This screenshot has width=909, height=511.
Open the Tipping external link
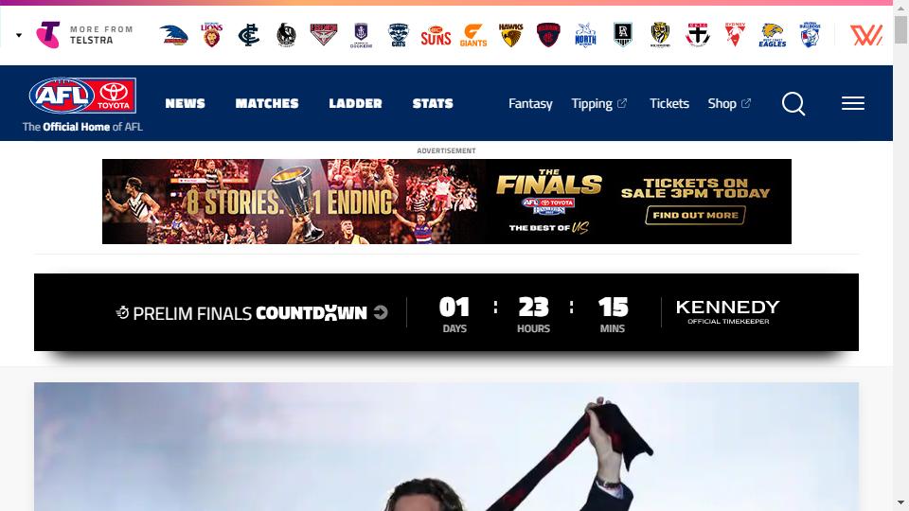coord(598,104)
